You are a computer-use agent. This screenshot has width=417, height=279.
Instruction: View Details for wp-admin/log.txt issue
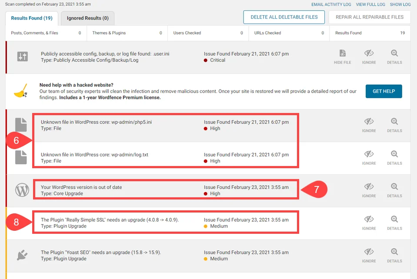[x=394, y=157]
